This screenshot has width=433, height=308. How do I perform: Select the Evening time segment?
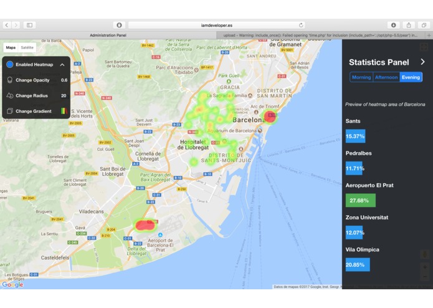[411, 77]
